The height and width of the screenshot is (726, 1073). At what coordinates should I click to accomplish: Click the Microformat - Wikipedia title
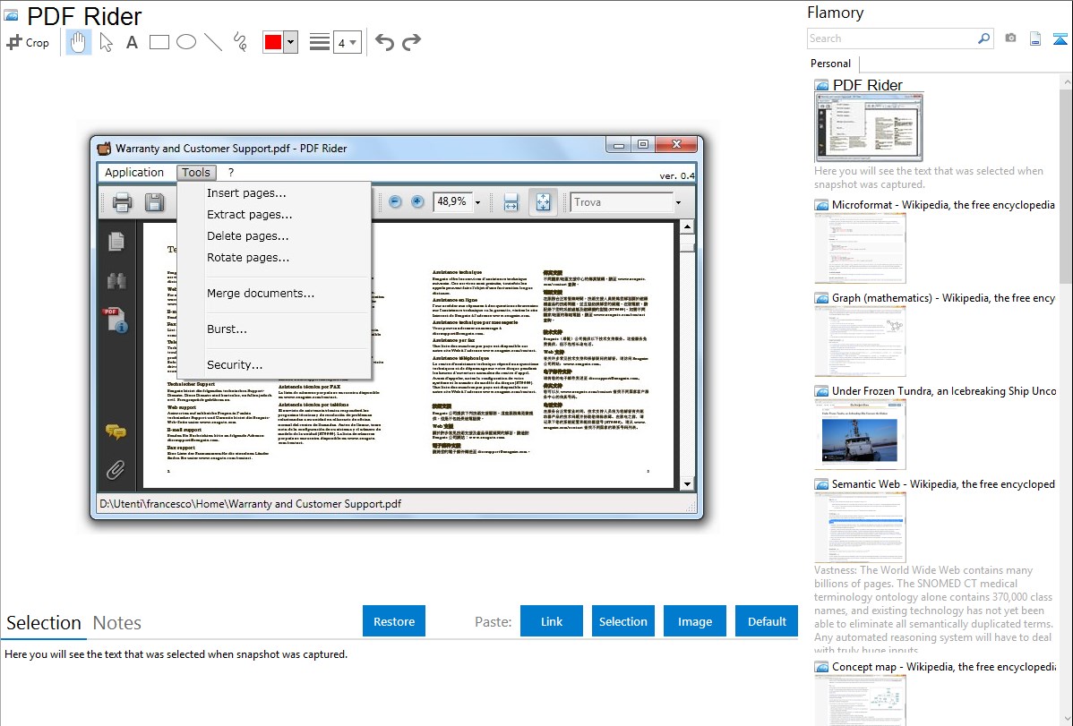(944, 205)
